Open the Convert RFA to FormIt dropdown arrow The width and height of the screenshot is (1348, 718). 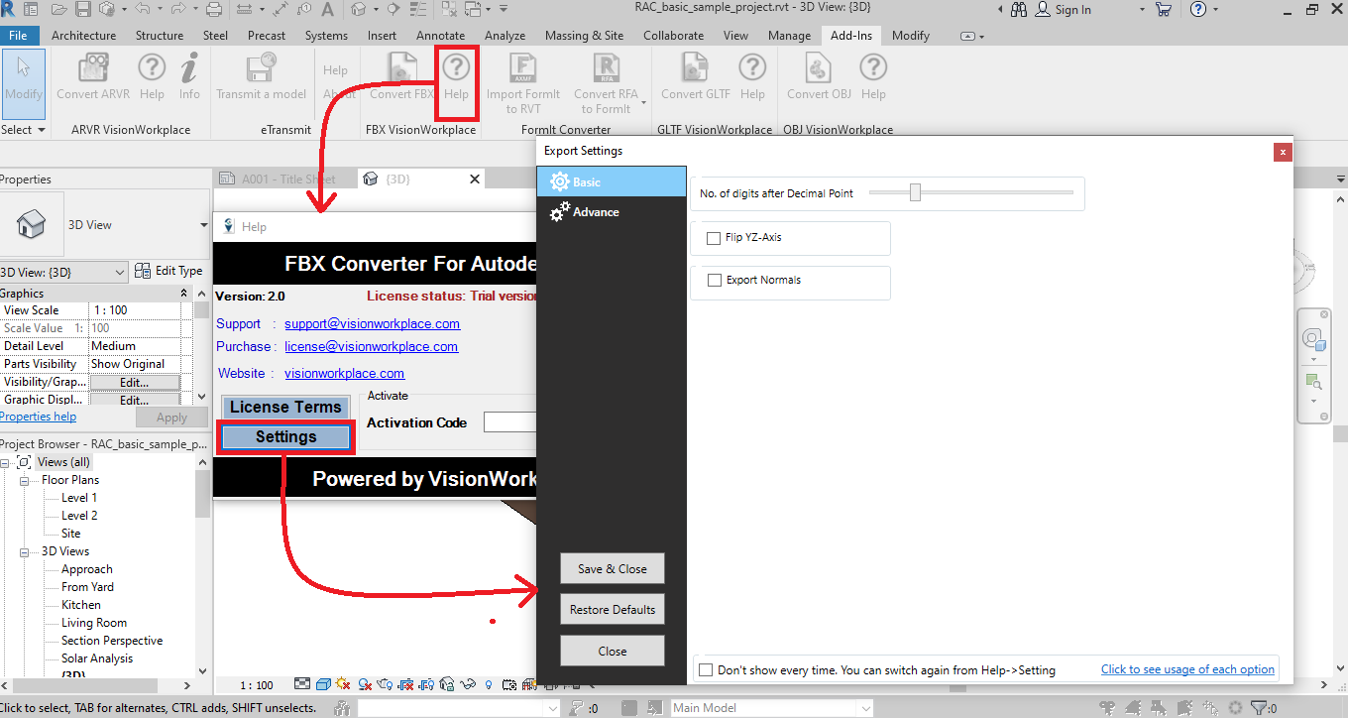point(644,102)
